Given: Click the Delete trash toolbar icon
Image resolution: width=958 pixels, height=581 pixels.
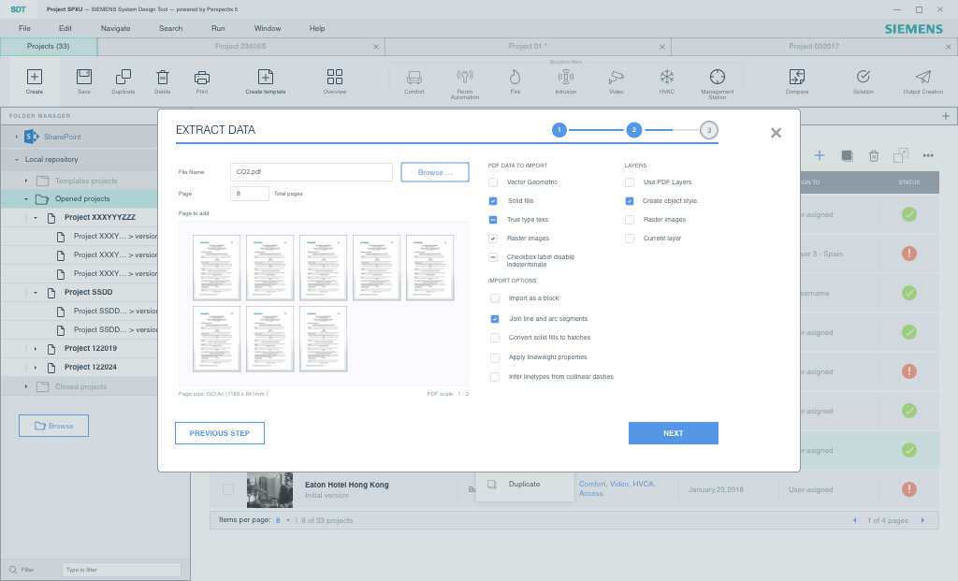Looking at the screenshot, I should (163, 77).
